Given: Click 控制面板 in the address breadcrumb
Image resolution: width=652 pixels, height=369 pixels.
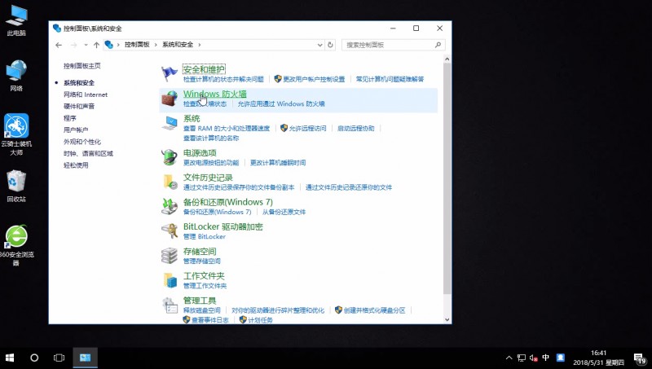Looking at the screenshot, I should (137, 45).
